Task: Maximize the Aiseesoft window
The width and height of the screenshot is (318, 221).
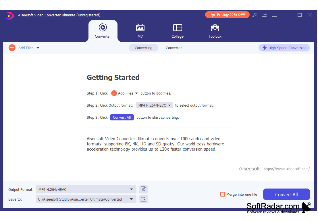Action: [x=300, y=15]
